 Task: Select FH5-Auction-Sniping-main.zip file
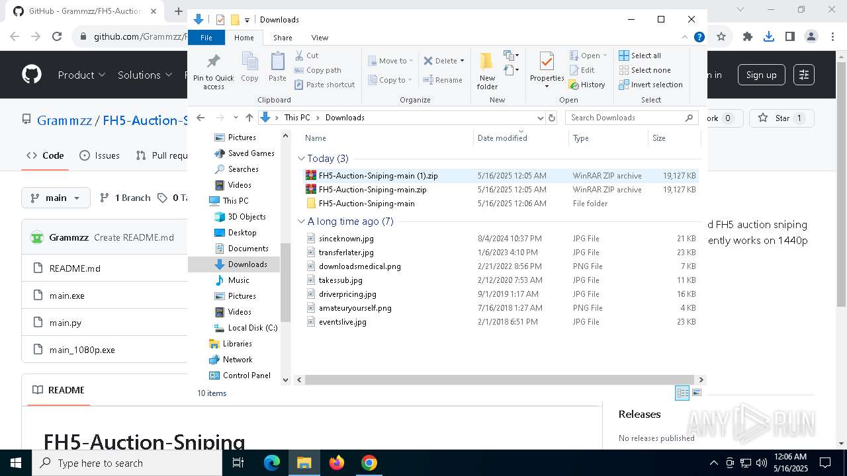point(373,190)
